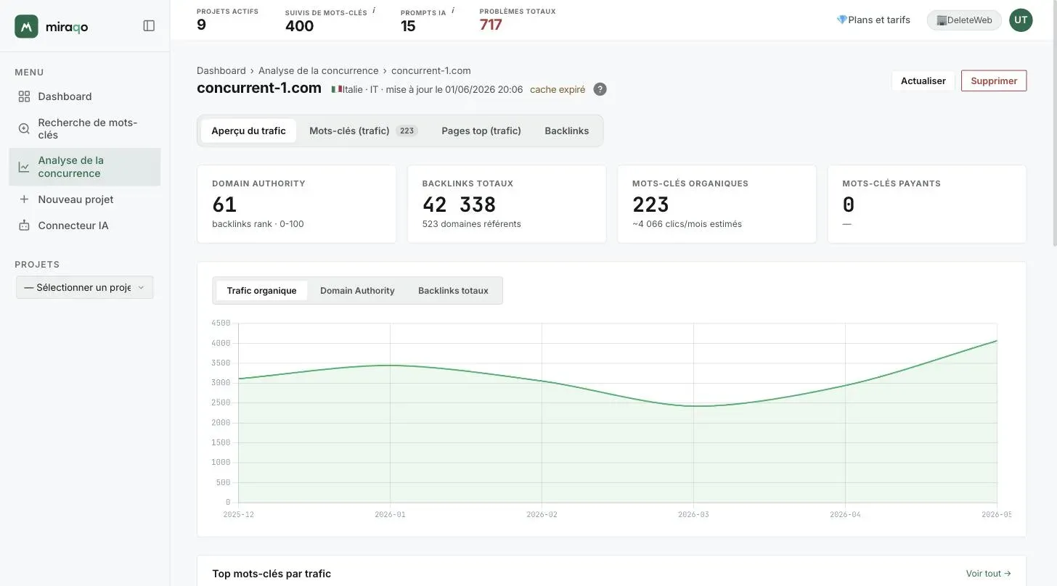Click the Mots-clés organiques value 223
The height and width of the screenshot is (586, 1057).
point(650,205)
